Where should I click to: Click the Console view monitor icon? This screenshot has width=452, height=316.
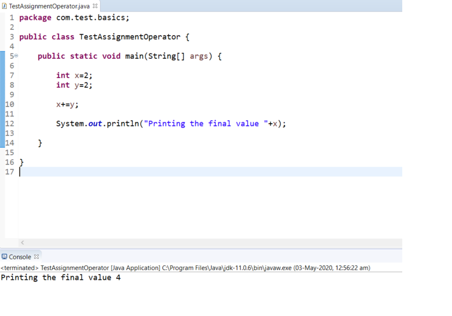pos(5,257)
